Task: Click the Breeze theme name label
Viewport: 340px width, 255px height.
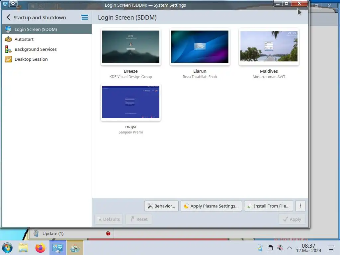Action: tap(131, 71)
